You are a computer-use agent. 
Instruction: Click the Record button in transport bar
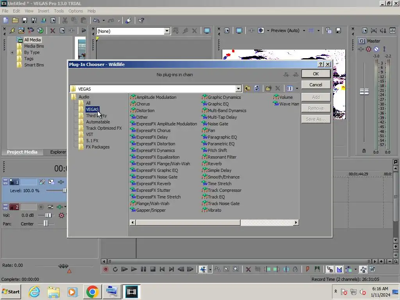coord(106,269)
